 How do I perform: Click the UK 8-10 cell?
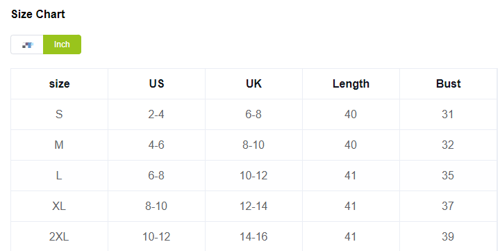pyautogui.click(x=254, y=145)
